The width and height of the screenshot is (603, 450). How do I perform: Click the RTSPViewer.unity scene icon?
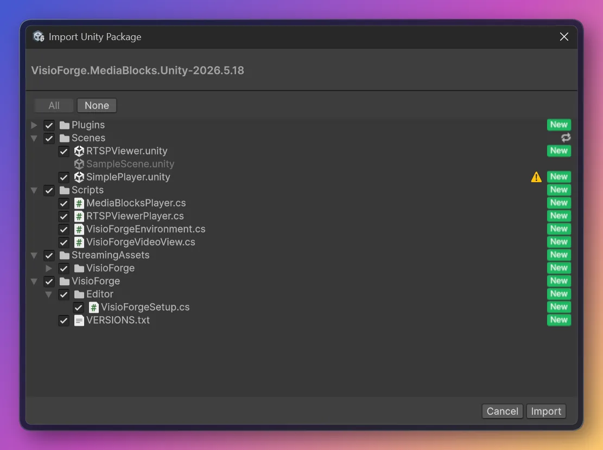click(x=79, y=151)
